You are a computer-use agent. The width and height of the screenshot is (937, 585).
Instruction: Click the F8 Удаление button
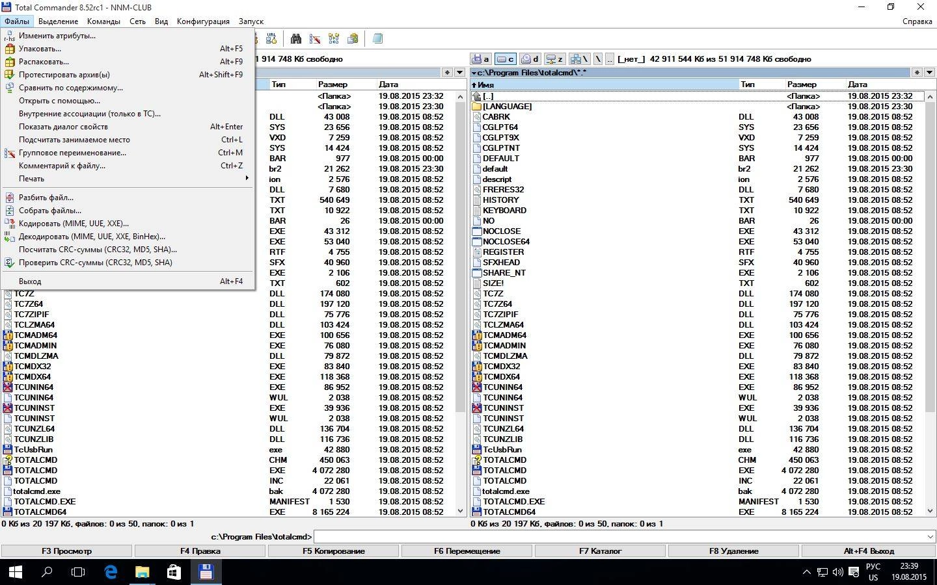734,551
